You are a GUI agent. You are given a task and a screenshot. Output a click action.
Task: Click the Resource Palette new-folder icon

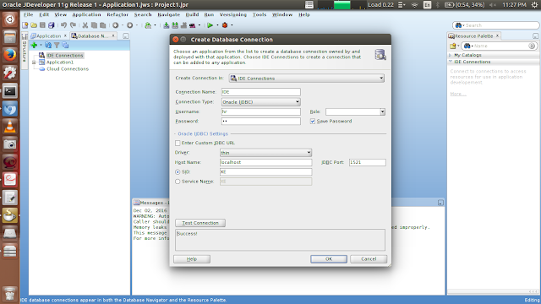tap(453, 46)
